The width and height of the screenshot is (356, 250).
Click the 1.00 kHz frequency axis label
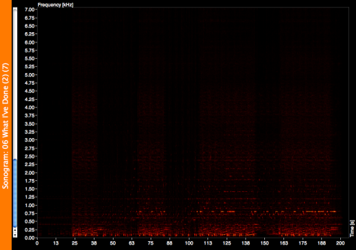pos(29,205)
